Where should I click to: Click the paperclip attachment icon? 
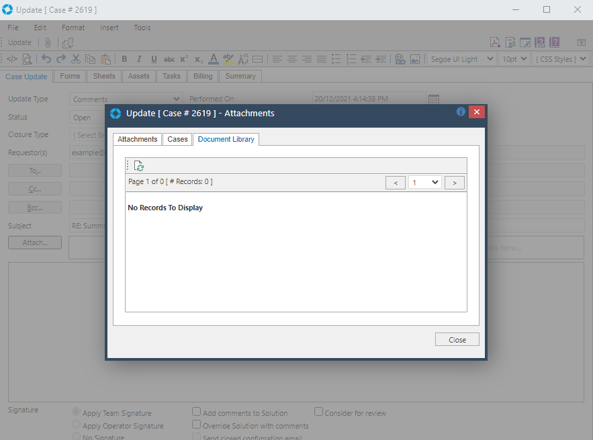48,43
